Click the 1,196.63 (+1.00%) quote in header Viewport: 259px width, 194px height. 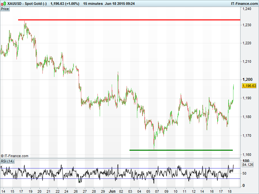click(x=65, y=4)
